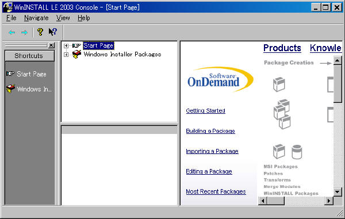
Task: Expand the Start Page tree node
Action: (66, 46)
